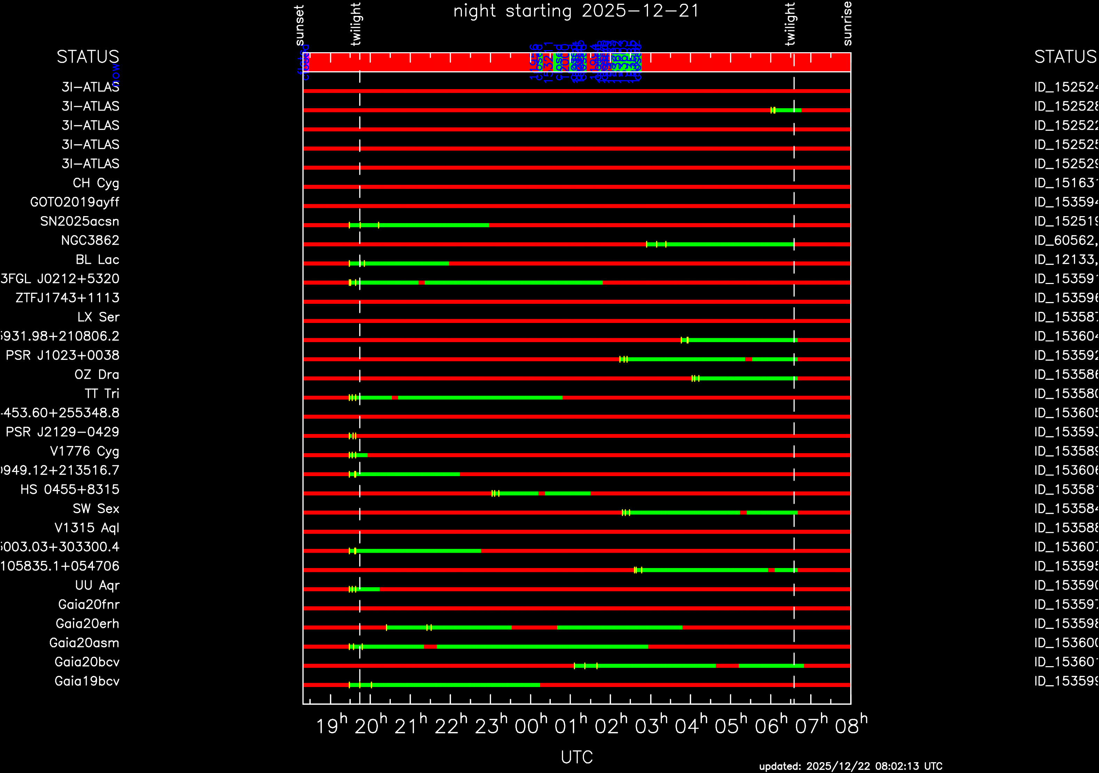This screenshot has width=1099, height=773.
Task: Click the short green segment on V1776 Cyg row
Action: 362,455
